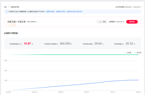Click the help icon next to 考核期销售额(元)
145x95 pixels.
(x=22, y=44)
